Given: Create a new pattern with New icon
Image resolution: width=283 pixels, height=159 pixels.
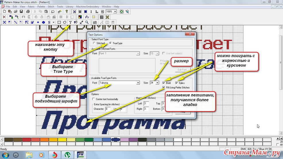Looking at the screenshot, I should click(4, 11).
